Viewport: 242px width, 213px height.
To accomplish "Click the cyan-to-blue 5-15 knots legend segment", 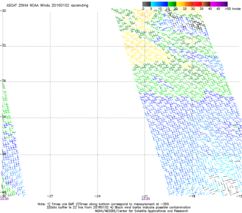I will coord(159,4).
